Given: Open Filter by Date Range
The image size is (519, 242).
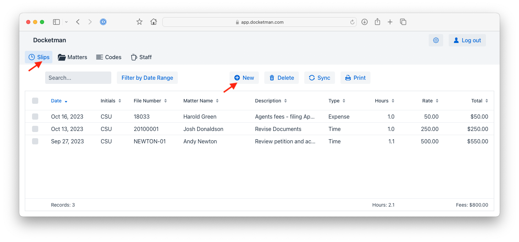Looking at the screenshot, I should pyautogui.click(x=147, y=78).
